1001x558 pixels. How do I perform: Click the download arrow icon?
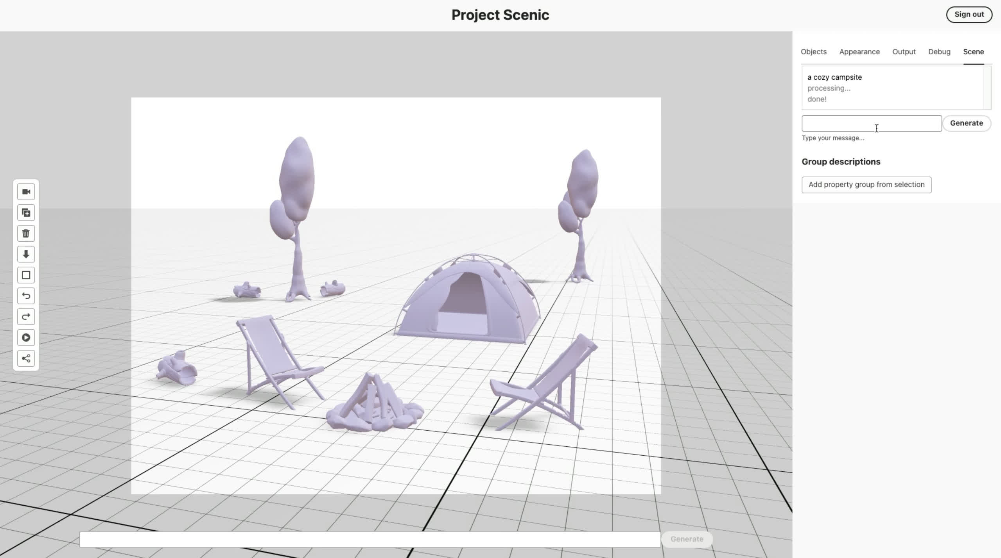click(26, 254)
